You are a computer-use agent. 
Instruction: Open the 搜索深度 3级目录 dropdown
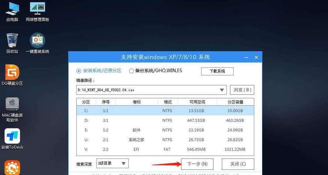point(112,163)
